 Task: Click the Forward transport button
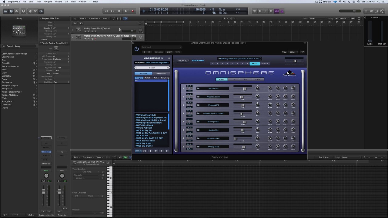coord(113,11)
